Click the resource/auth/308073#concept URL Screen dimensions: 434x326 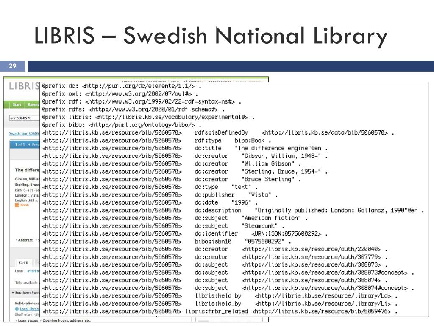(325, 273)
